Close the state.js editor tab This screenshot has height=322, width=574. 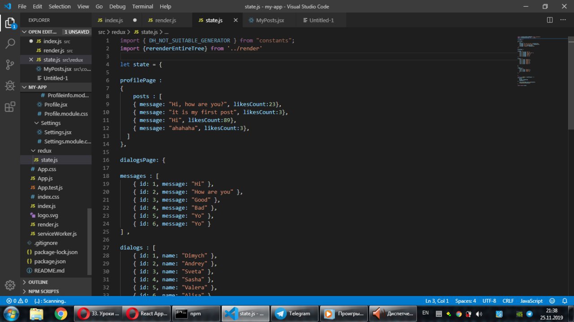pyautogui.click(x=236, y=20)
